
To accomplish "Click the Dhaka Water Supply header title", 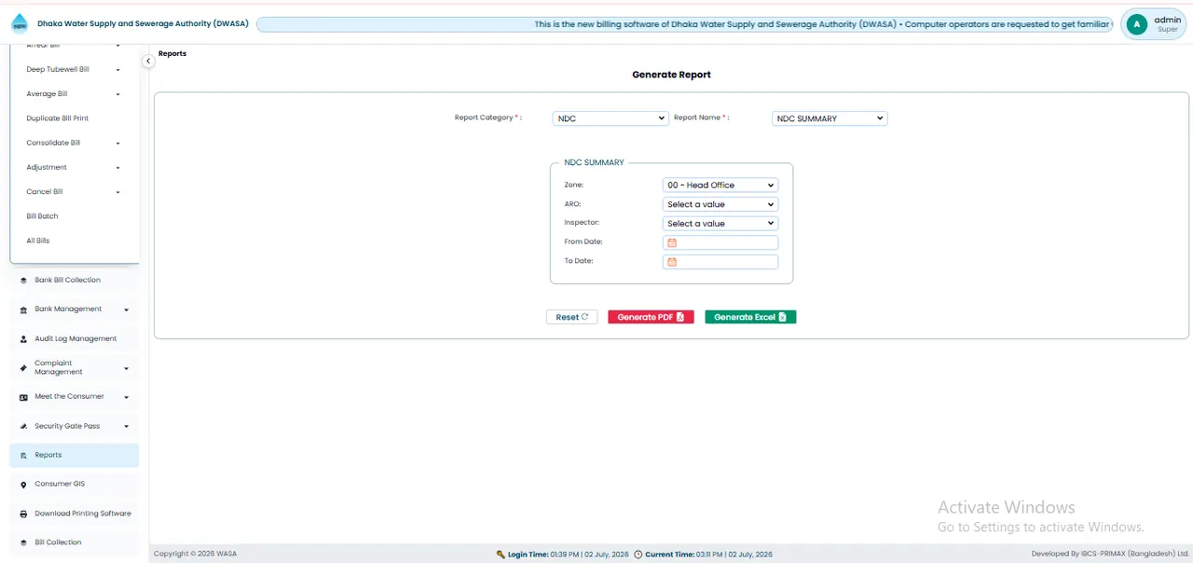I will 143,24.
